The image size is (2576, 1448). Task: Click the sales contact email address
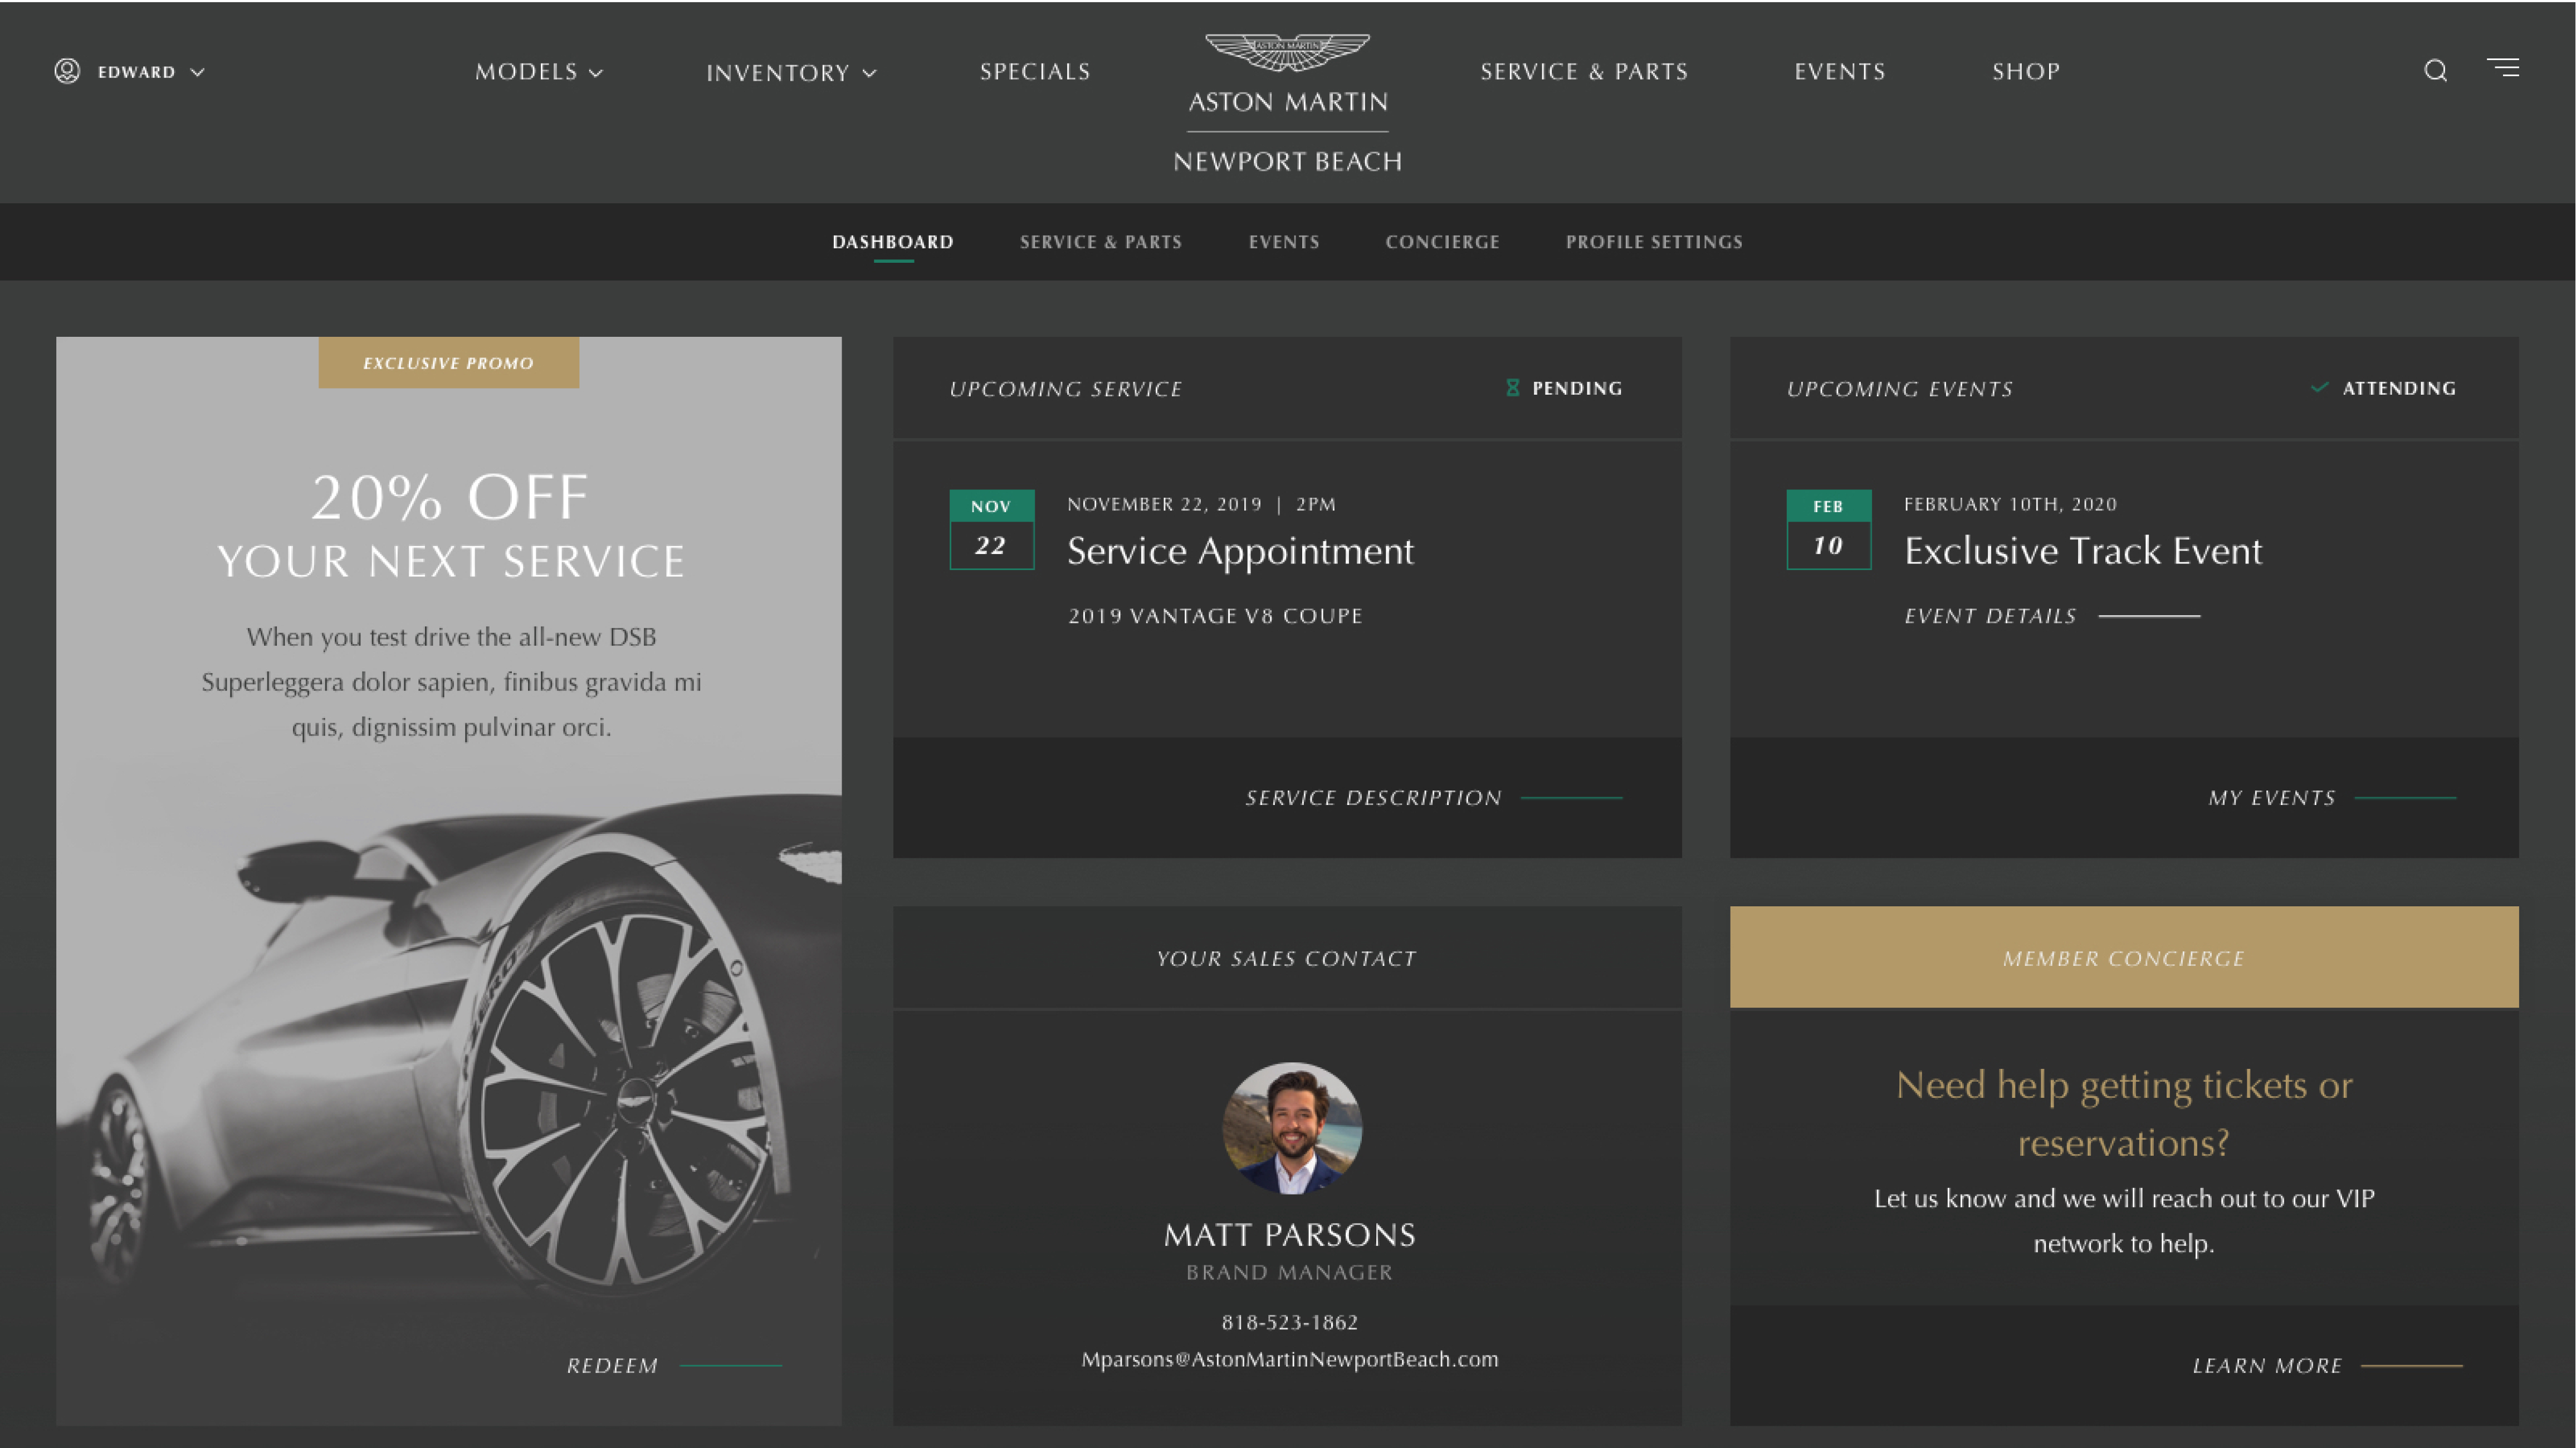(x=1289, y=1359)
